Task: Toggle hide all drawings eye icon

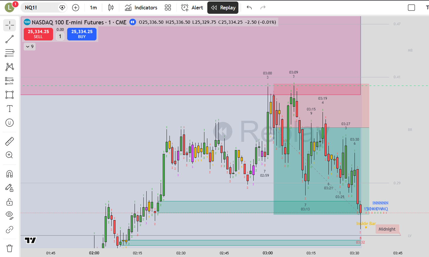Action: pyautogui.click(x=10, y=216)
